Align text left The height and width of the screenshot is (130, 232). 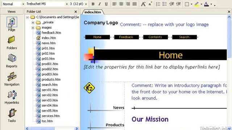pos(115,4)
